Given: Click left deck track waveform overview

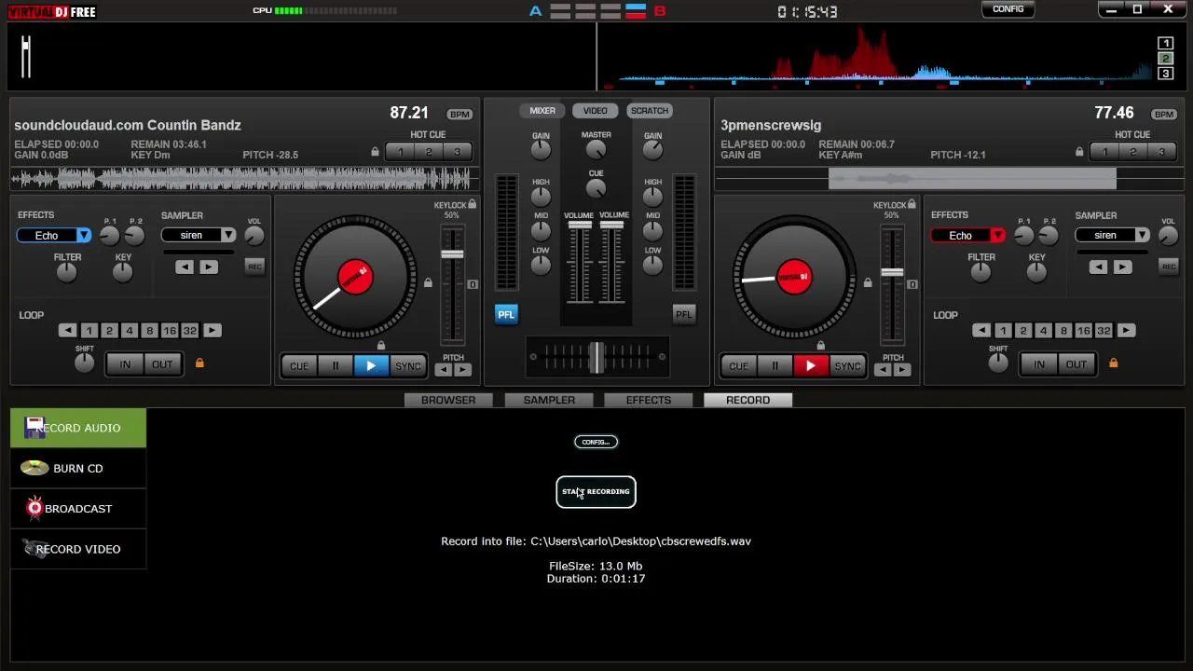Looking at the screenshot, I should [x=244, y=178].
